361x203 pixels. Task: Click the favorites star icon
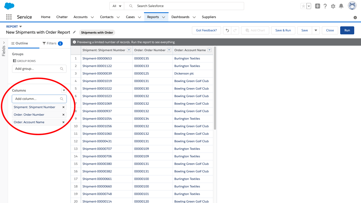[304, 6]
